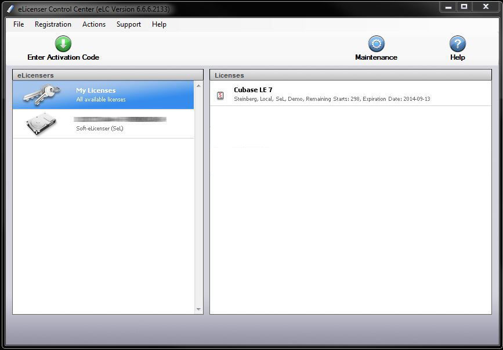Viewport: 503px width, 350px height.
Task: Click the Maintenance toolbar label
Action: point(377,57)
